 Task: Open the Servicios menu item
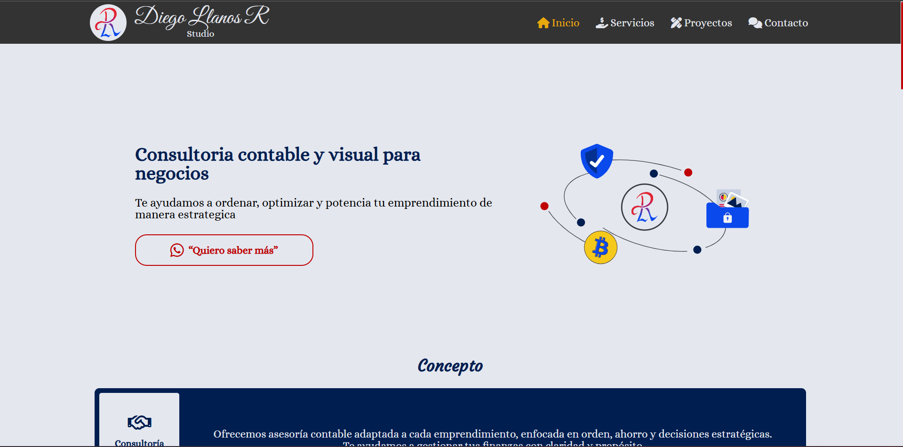632,23
